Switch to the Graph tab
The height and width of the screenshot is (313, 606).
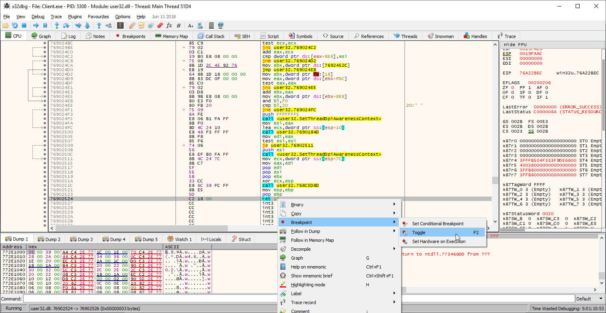tap(41, 36)
